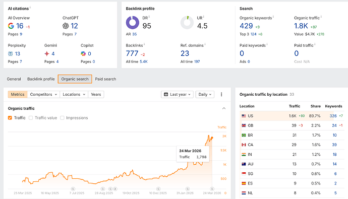Click the CA flag icon
The image size is (348, 199).
(244, 145)
